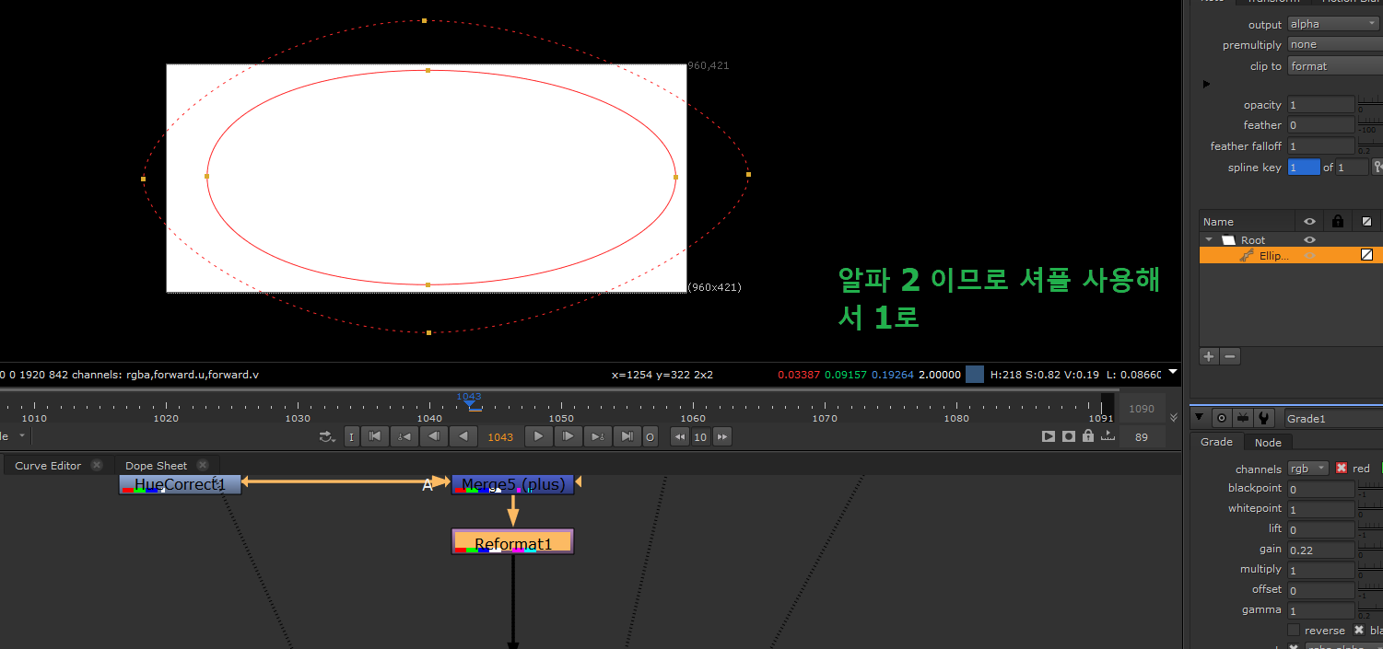Switch to the Node tab in Grade1

click(1268, 443)
